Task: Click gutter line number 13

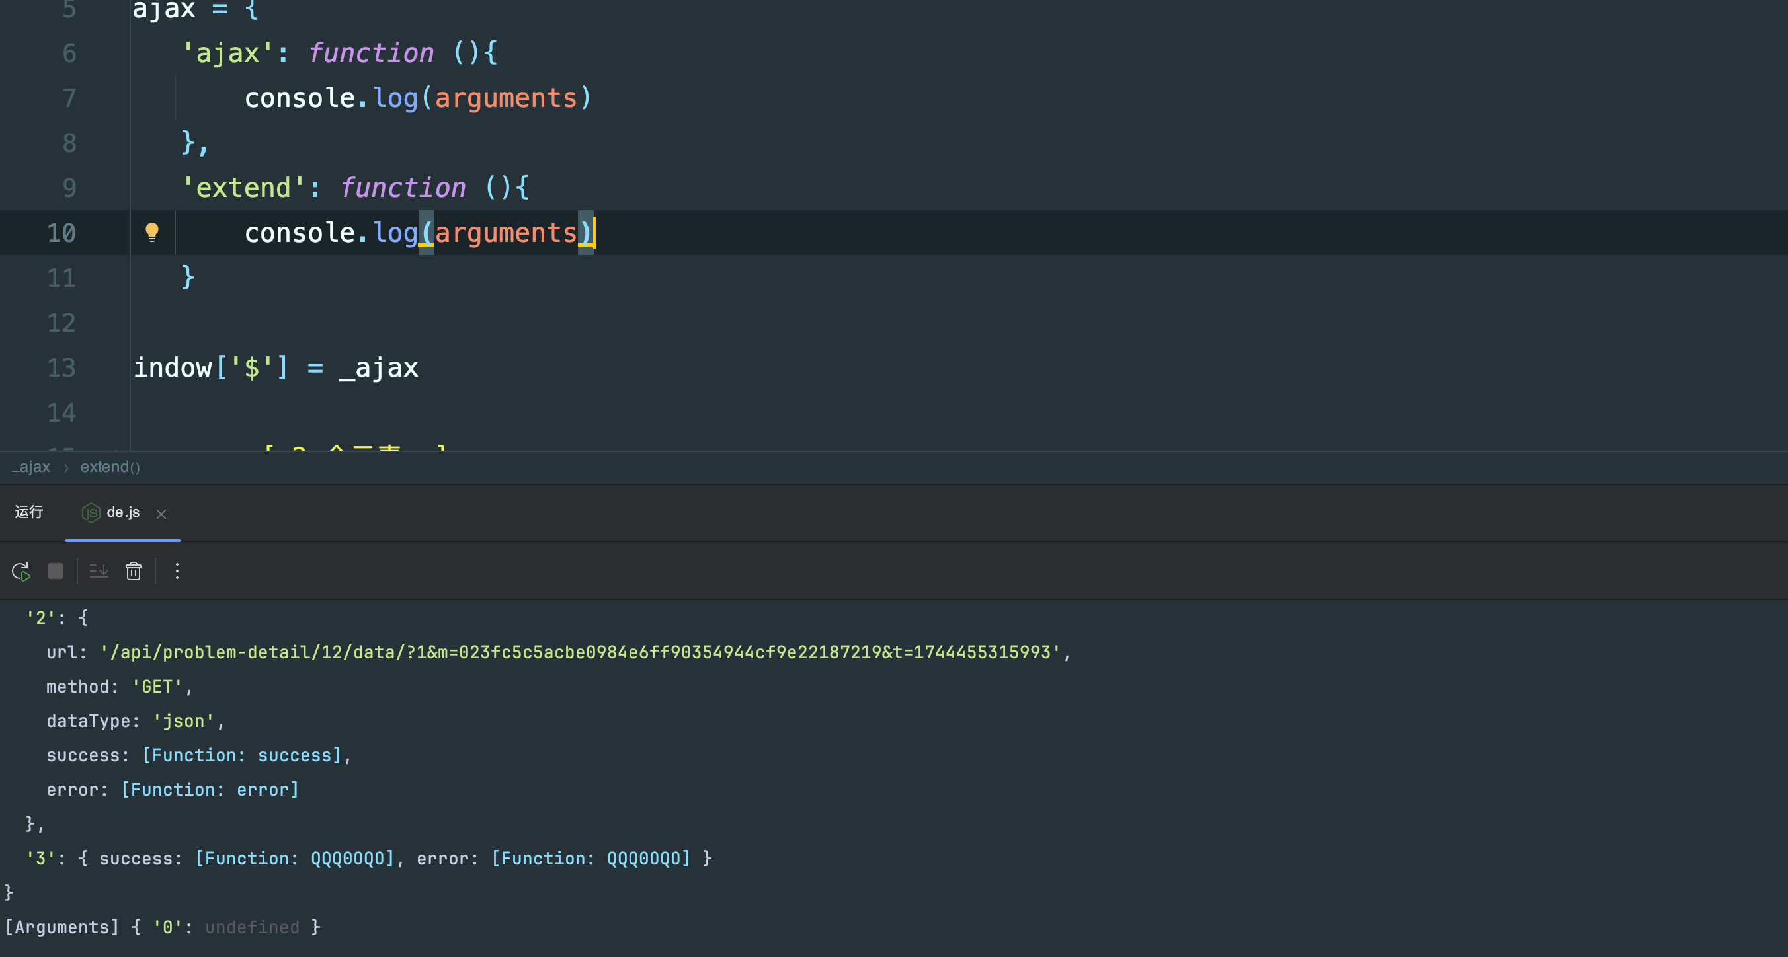Action: (x=61, y=368)
